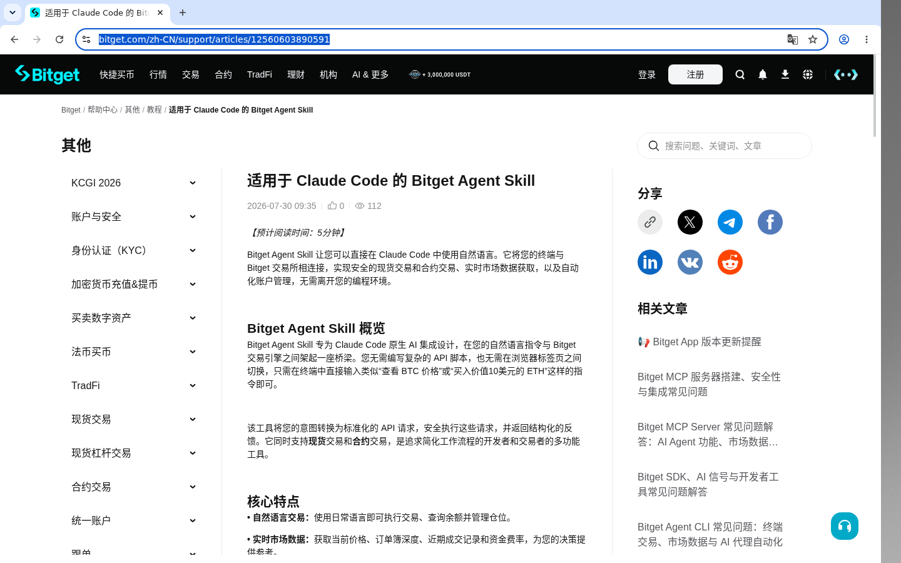
Task: Share article on LinkedIn
Action: pos(650,262)
